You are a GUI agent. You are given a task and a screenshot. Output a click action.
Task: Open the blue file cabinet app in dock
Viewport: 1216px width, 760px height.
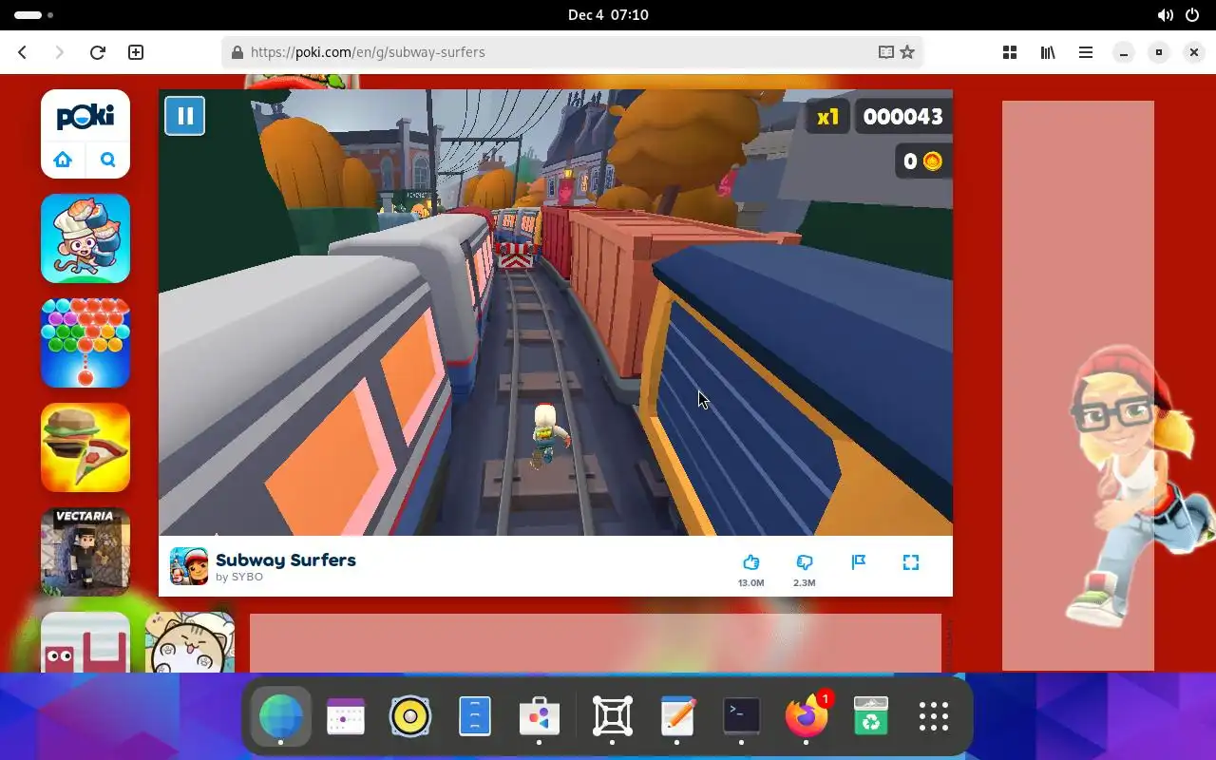click(475, 716)
